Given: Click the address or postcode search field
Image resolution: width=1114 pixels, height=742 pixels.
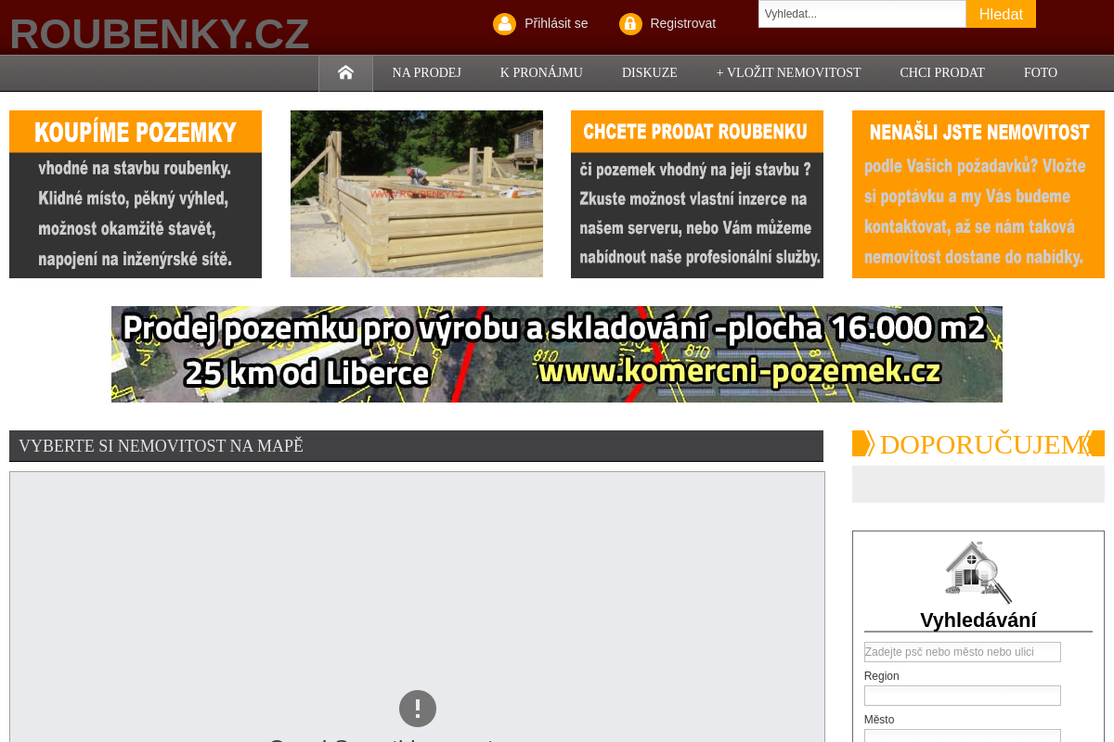Looking at the screenshot, I should click(x=963, y=652).
